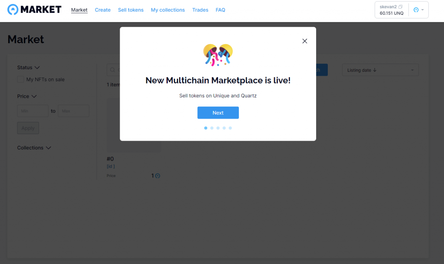Toggle My NFTs on sale checkbox

[x=20, y=80]
